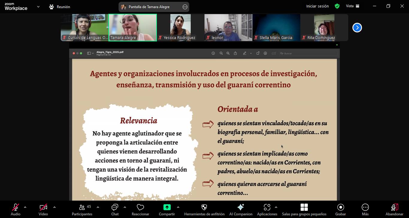Click Iniciar sesión
409x218 pixels.
[317, 6]
